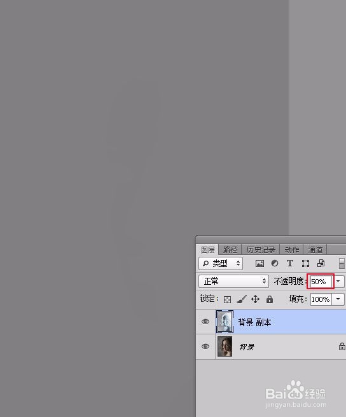Switch to the 历史记录 tab
The height and width of the screenshot is (417, 346).
pyautogui.click(x=261, y=250)
